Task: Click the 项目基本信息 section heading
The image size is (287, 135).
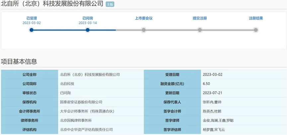Action: 19,61
